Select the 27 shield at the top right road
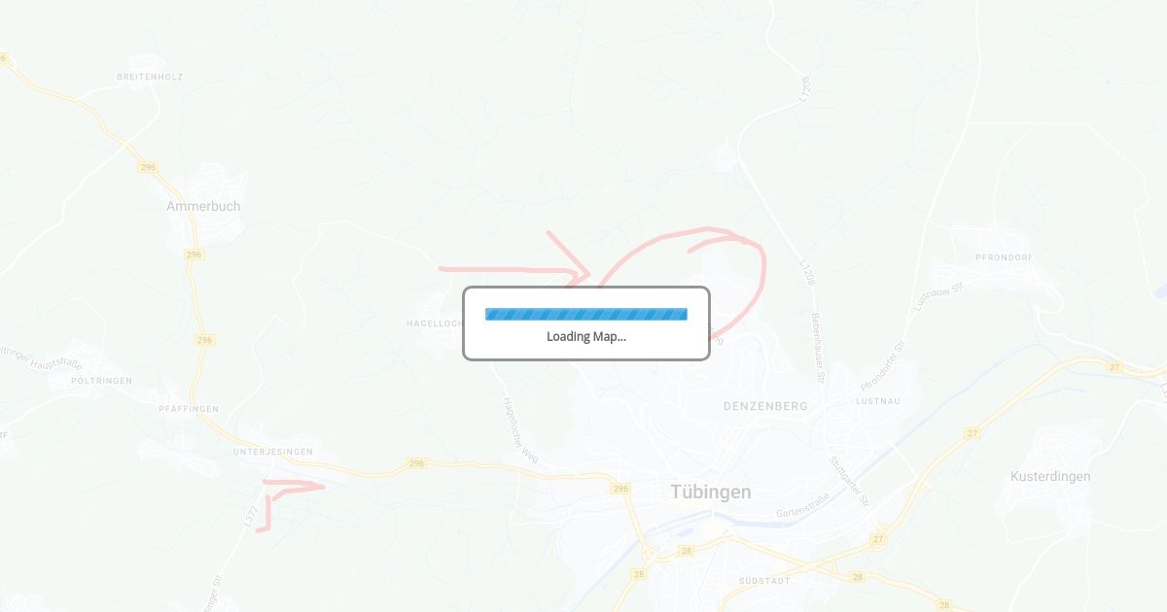This screenshot has height=612, width=1167. [x=1114, y=367]
